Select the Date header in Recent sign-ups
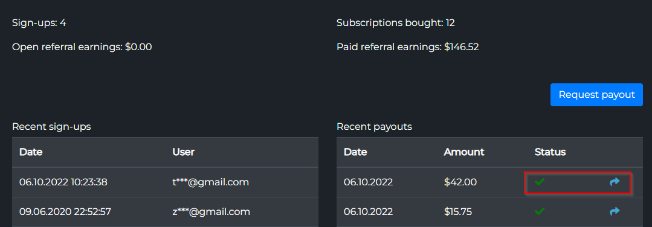 [31, 152]
